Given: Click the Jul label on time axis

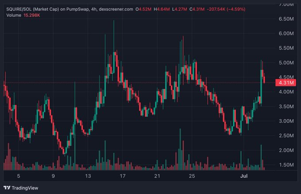Looking at the screenshot, I should (x=244, y=176).
